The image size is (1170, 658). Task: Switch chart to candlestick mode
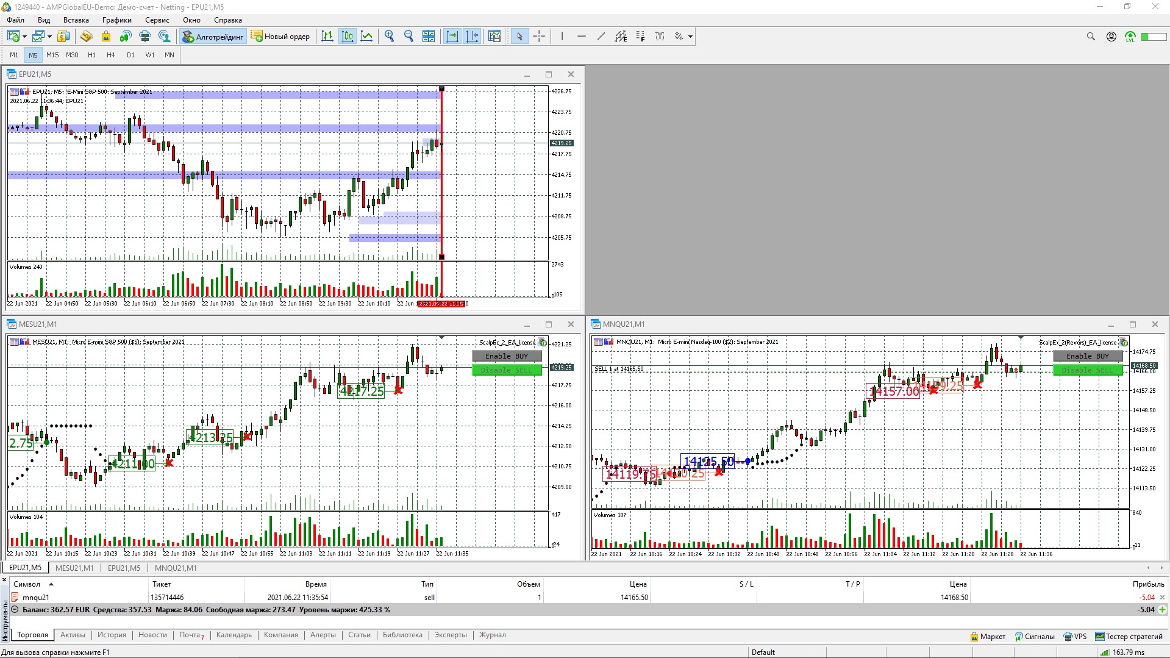pyautogui.click(x=348, y=37)
